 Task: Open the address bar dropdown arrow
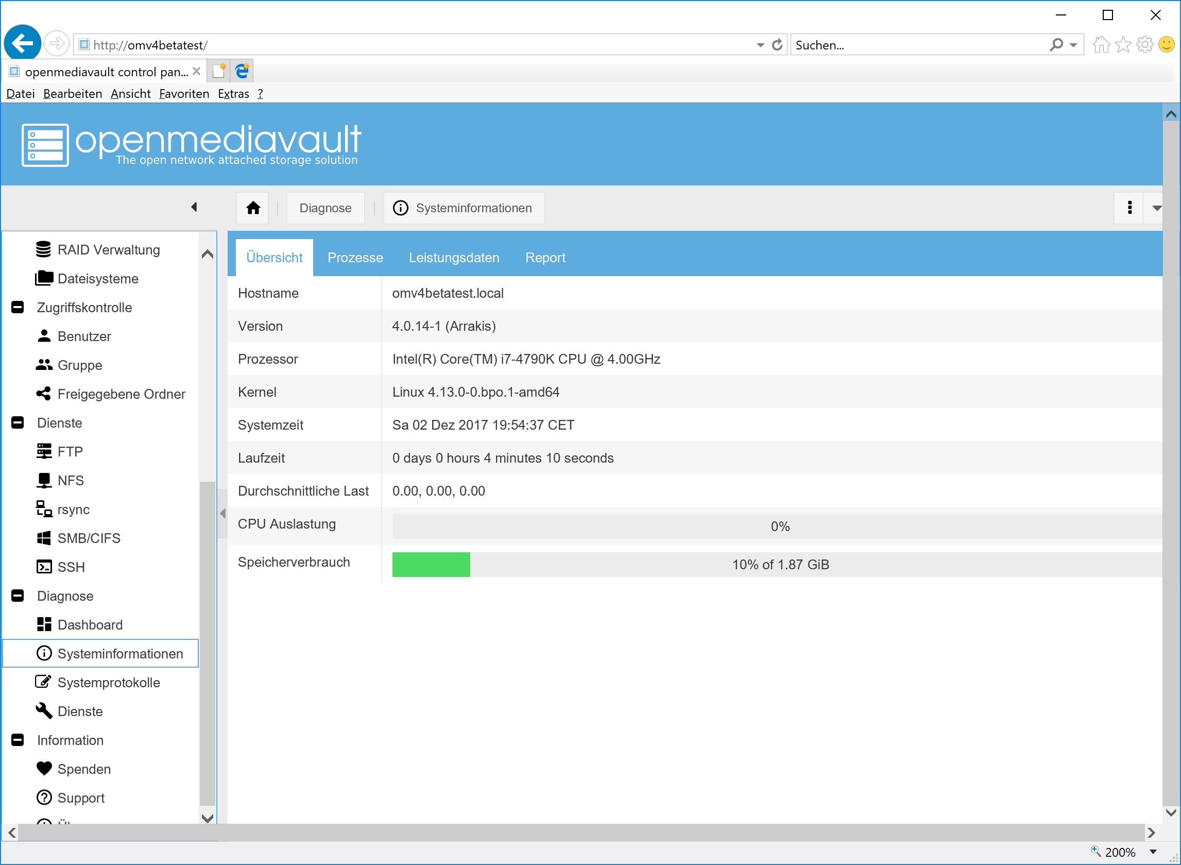click(x=760, y=45)
